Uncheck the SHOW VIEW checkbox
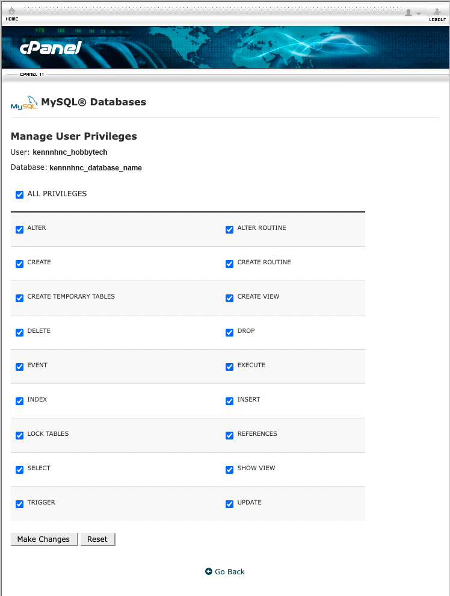Image resolution: width=450 pixels, height=596 pixels. [229, 470]
